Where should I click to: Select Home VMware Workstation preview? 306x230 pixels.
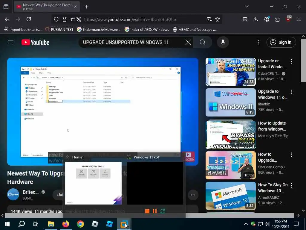[x=93, y=183]
